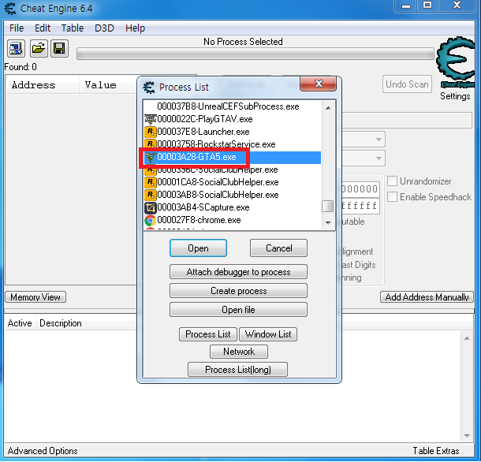
Task: Enable Speedhack checkbox
Action: pyautogui.click(x=393, y=197)
